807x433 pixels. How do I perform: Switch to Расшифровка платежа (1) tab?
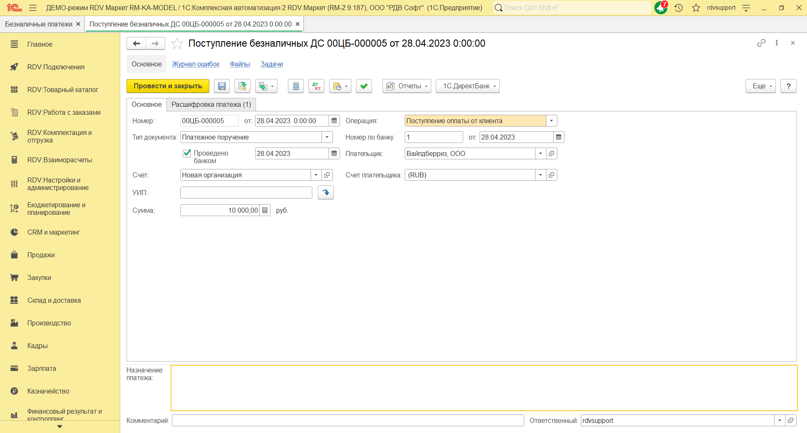coord(211,104)
